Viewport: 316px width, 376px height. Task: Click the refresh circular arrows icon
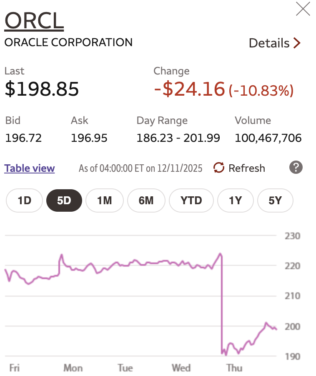tap(219, 168)
